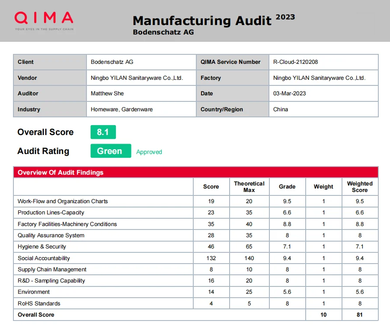
Task: Select the QIMA service number R-Cloud-2120208
Action: pyautogui.click(x=296, y=62)
